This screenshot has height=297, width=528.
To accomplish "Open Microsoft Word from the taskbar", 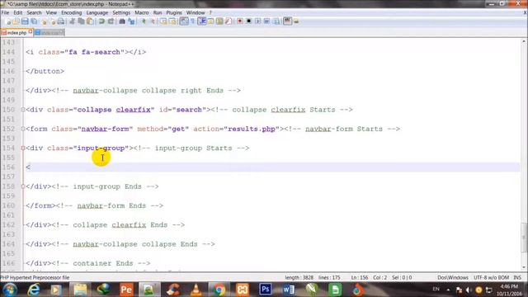I will tap(289, 290).
